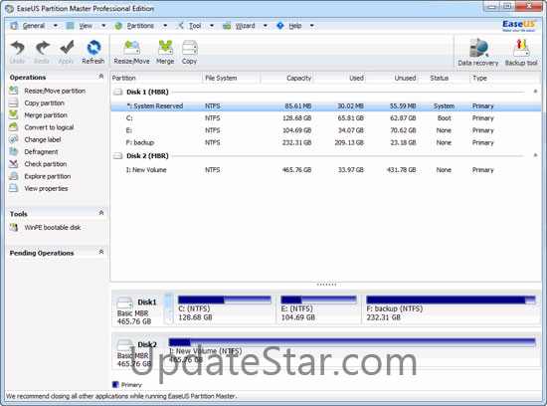The width and height of the screenshot is (547, 406).
Task: Click the Defragment icon
Action: tap(14, 151)
